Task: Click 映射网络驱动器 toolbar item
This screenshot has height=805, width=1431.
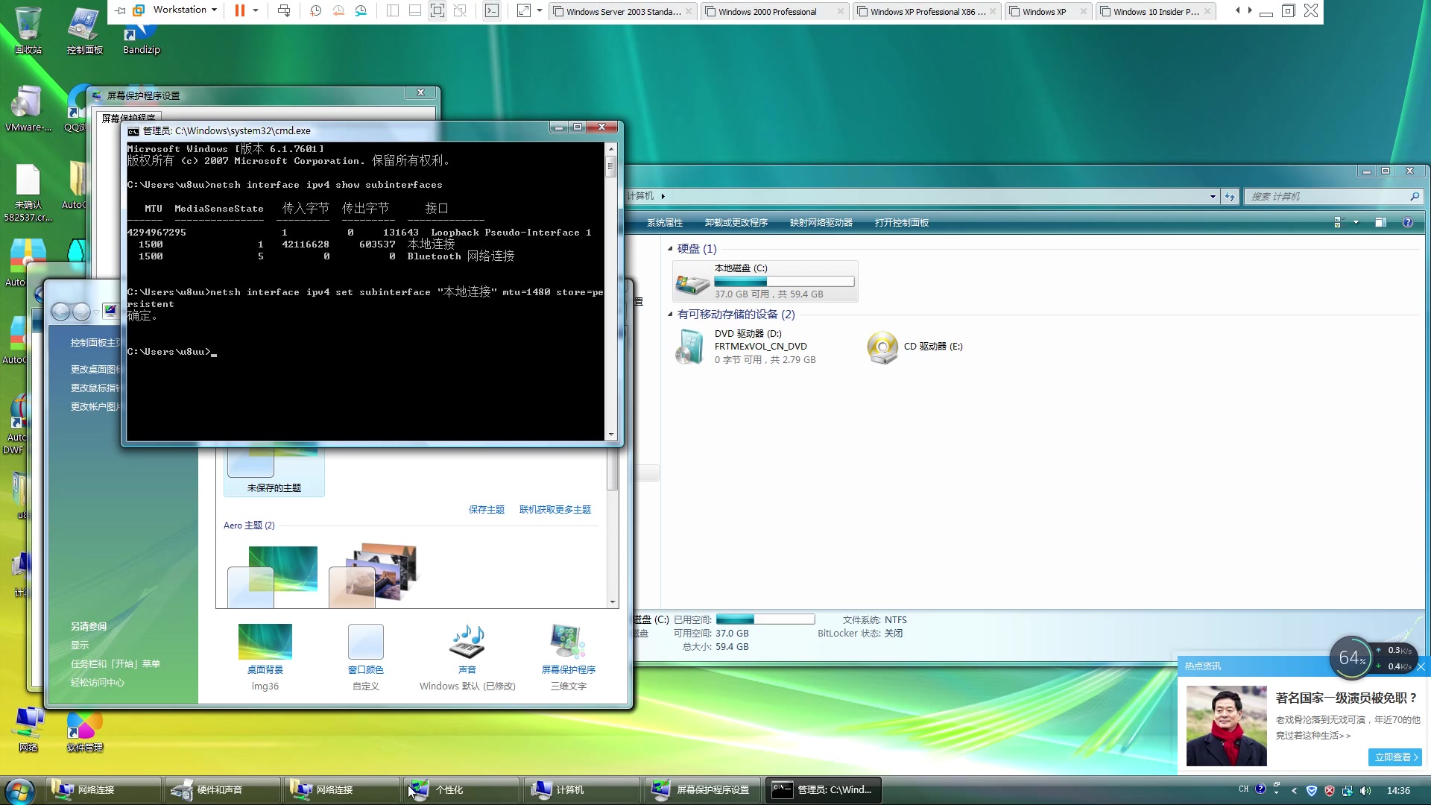Action: pos(821,223)
